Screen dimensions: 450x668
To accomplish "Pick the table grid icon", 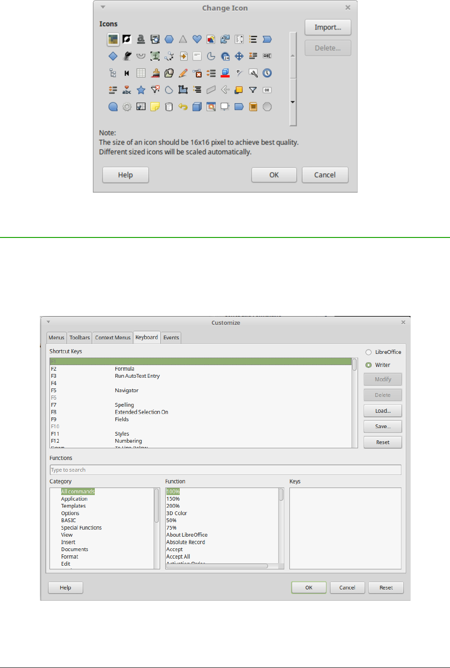I will pos(141,73).
